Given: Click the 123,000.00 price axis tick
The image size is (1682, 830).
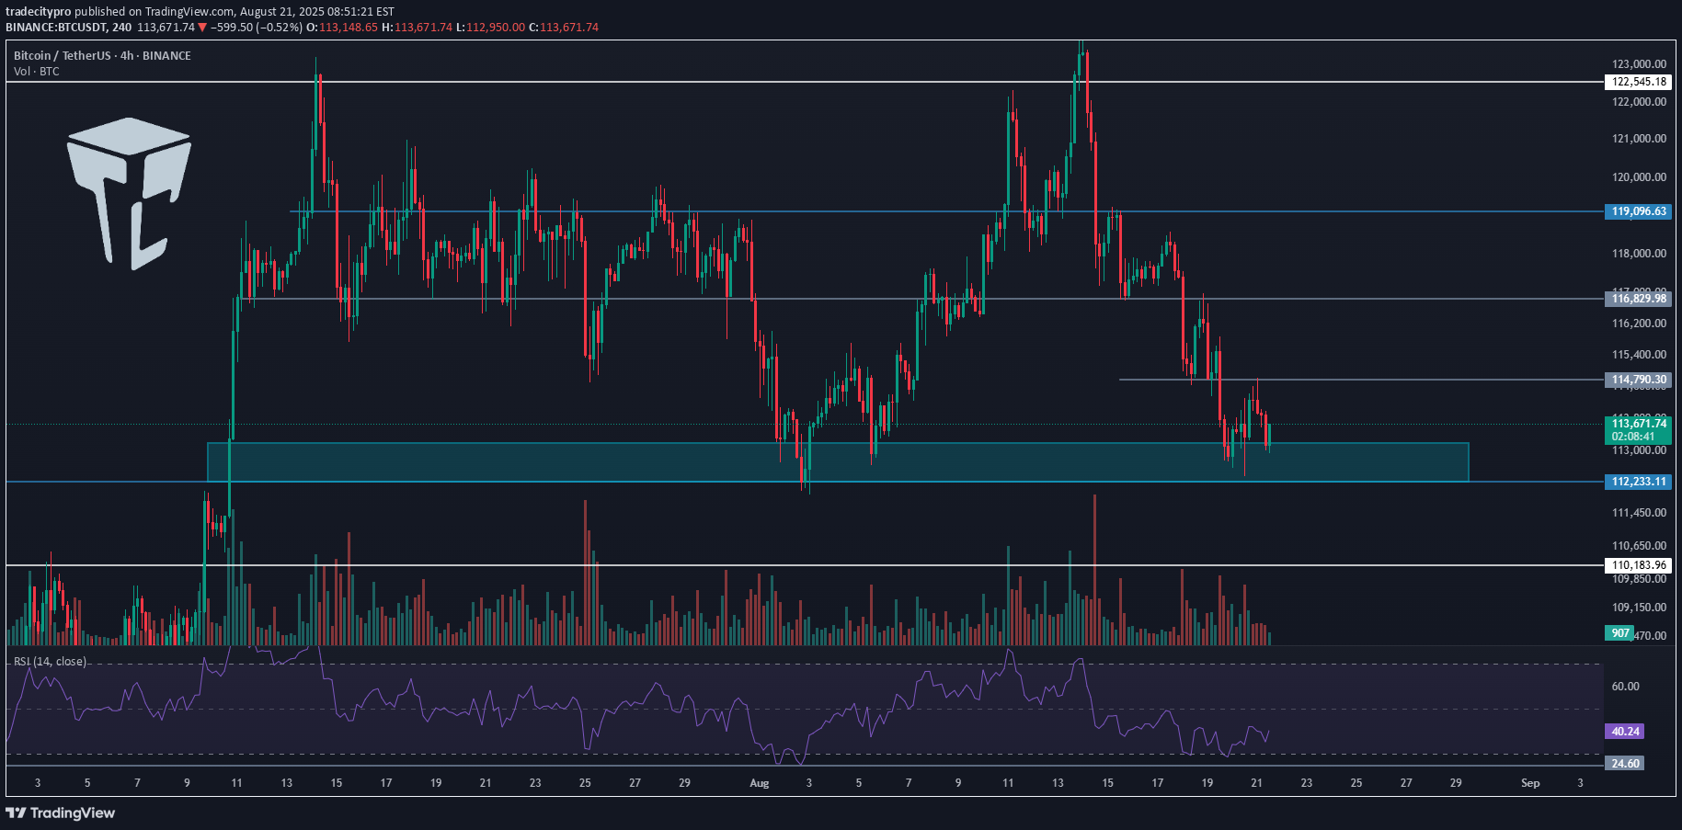Looking at the screenshot, I should point(1639,63).
